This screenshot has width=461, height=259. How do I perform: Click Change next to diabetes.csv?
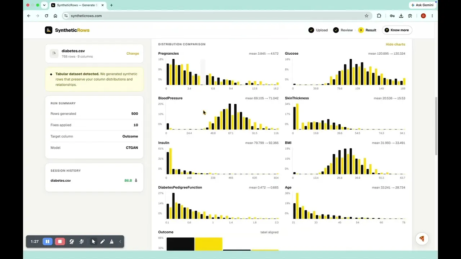click(133, 54)
